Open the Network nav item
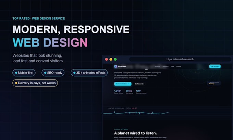This screenshot has width=233, height=140. point(157,66)
